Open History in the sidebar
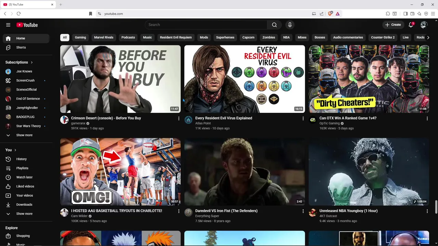Image resolution: width=438 pixels, height=246 pixels. pyautogui.click(x=26, y=159)
